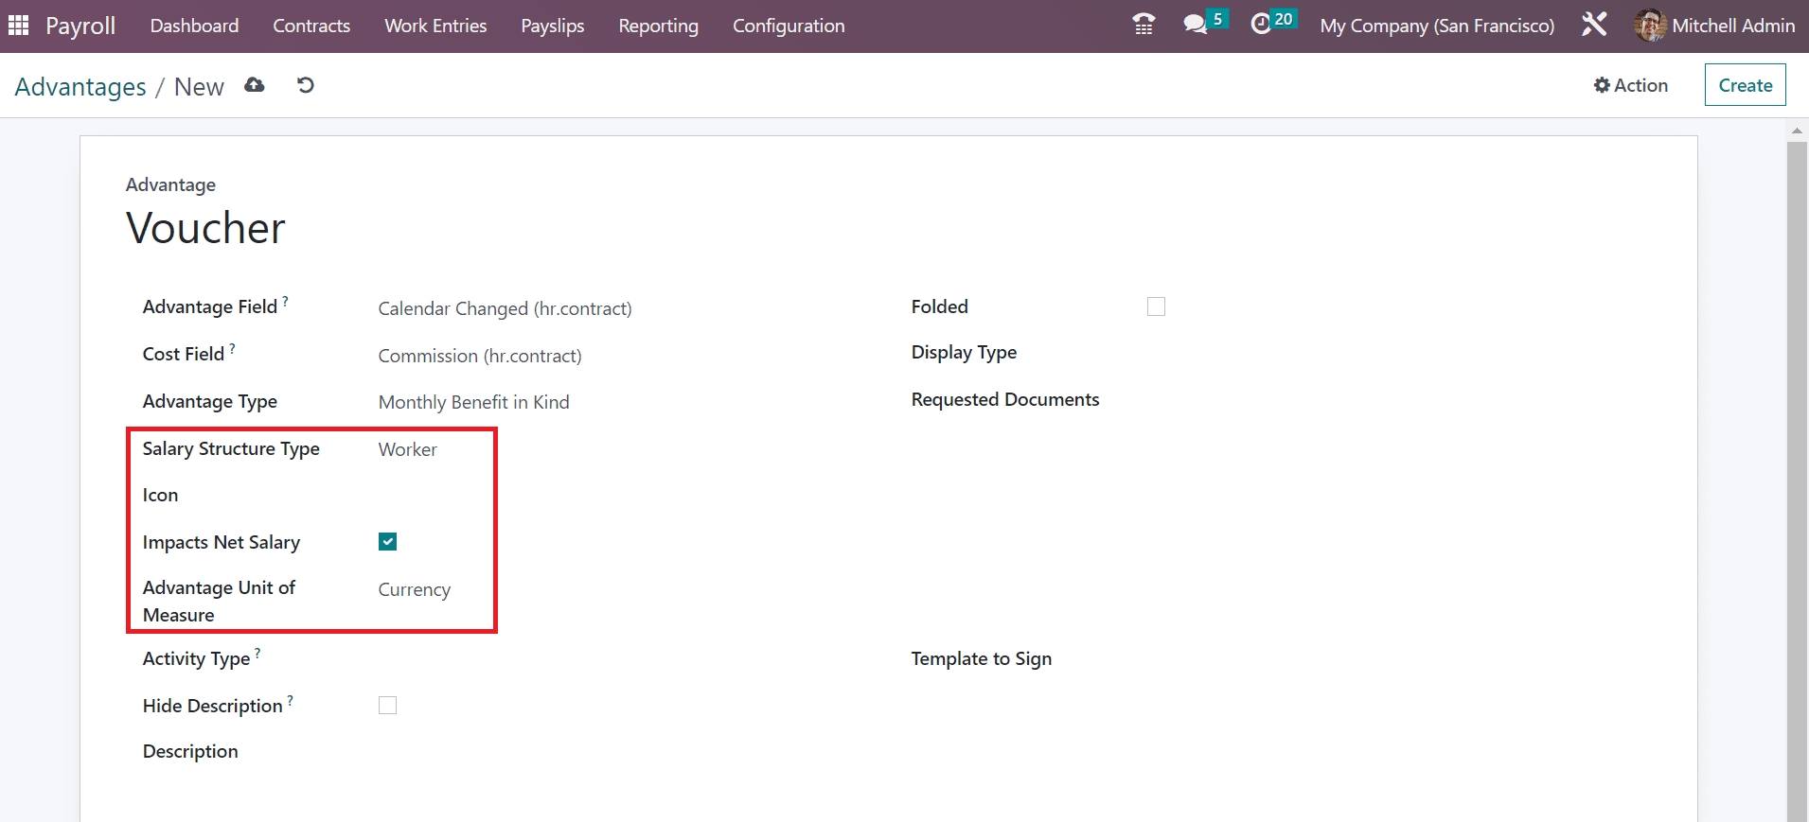Open the activities clock icon

pyautogui.click(x=1261, y=25)
